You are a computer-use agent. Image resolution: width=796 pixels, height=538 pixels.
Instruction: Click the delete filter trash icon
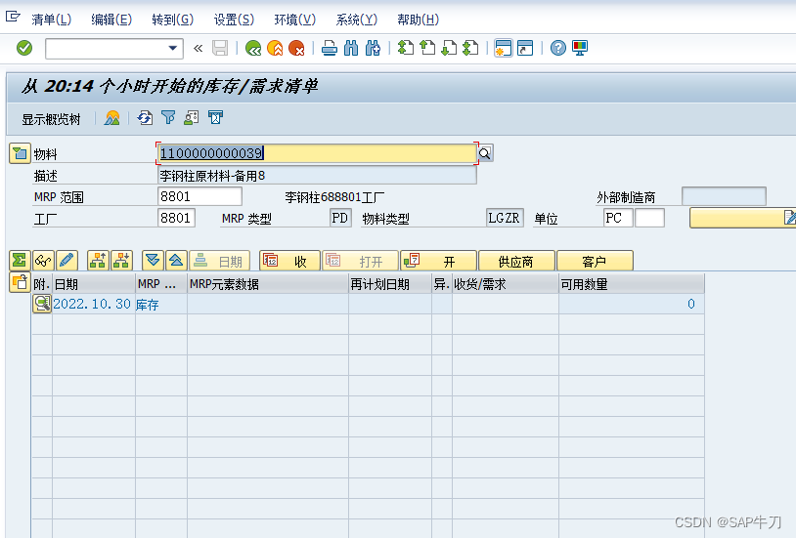tap(215, 118)
